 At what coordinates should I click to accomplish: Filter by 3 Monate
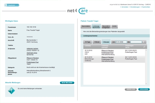click(106, 42)
